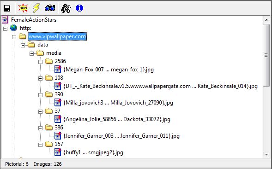Select the 157 folder label
272x169 pixels.
pyautogui.click(x=59, y=144)
